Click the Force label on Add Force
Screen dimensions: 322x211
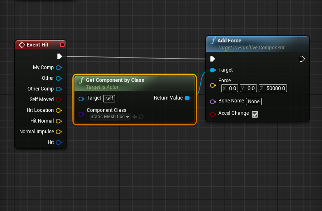coord(225,81)
